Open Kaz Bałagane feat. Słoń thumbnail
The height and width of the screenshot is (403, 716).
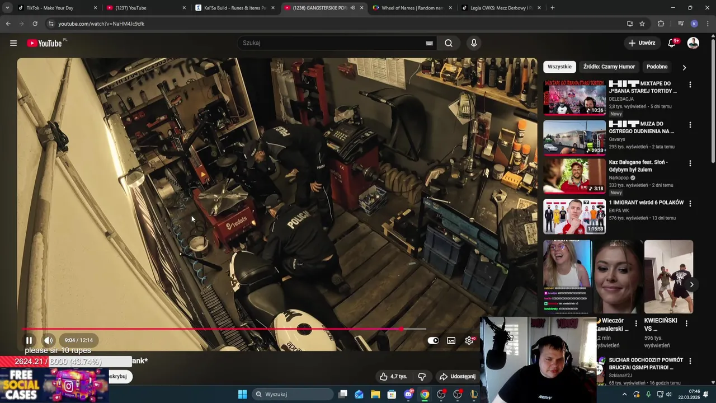(574, 176)
